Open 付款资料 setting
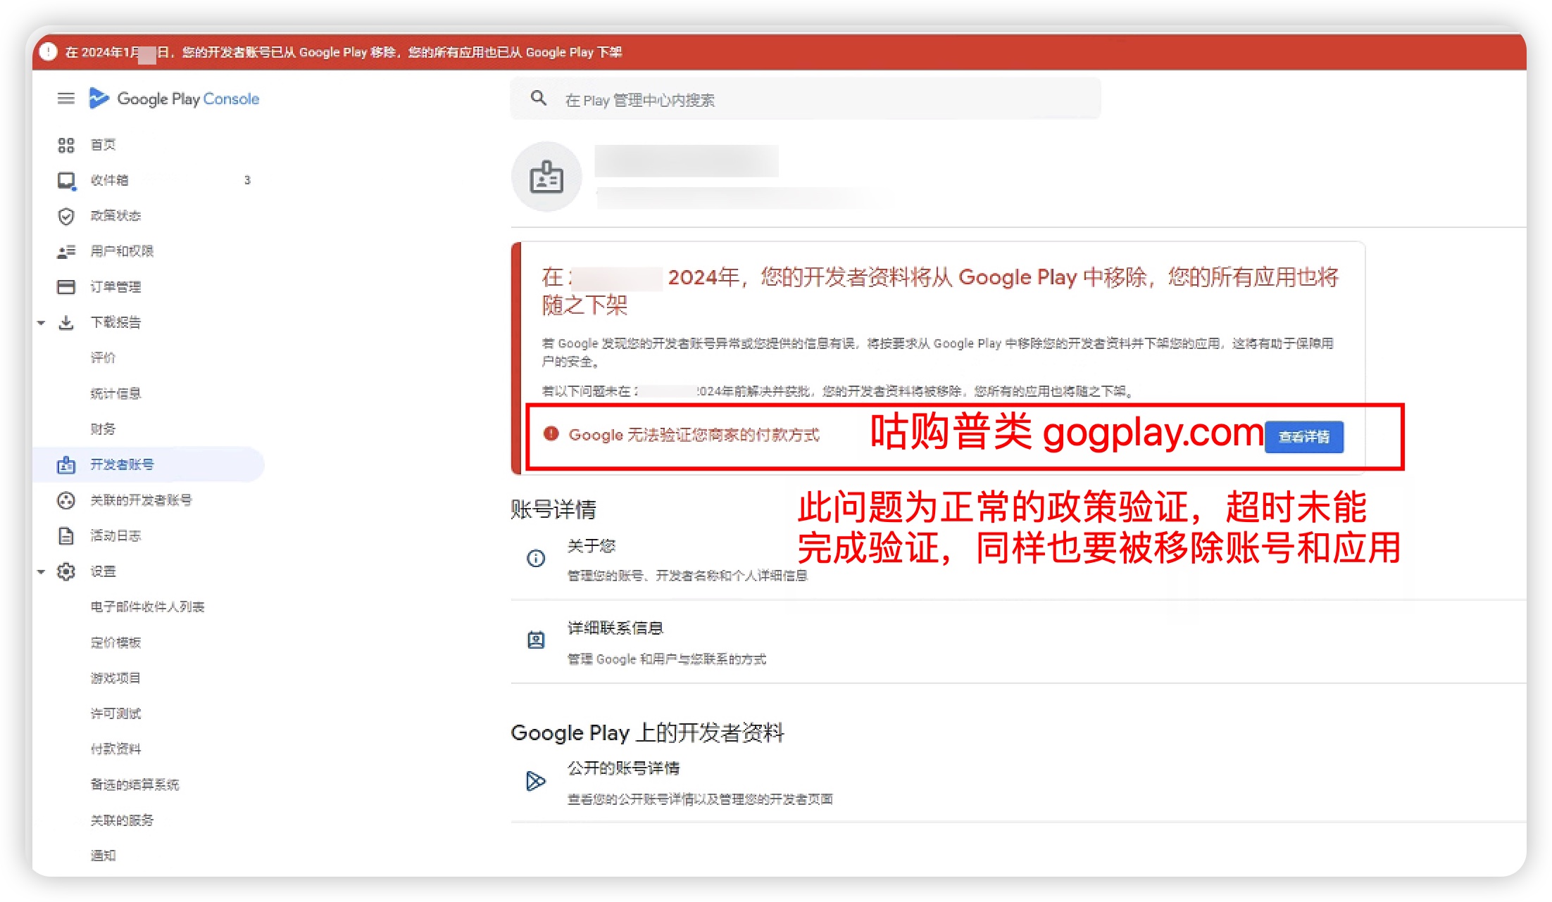The width and height of the screenshot is (1552, 902). point(115,749)
